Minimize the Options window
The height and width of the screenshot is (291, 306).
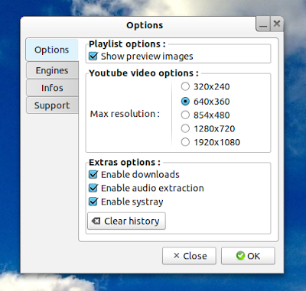tap(263, 24)
